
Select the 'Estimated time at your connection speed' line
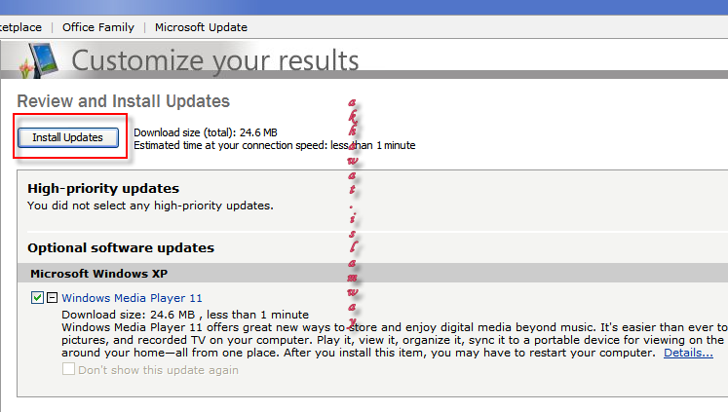pyautogui.click(x=275, y=146)
